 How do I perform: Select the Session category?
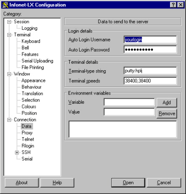coord(21,21)
